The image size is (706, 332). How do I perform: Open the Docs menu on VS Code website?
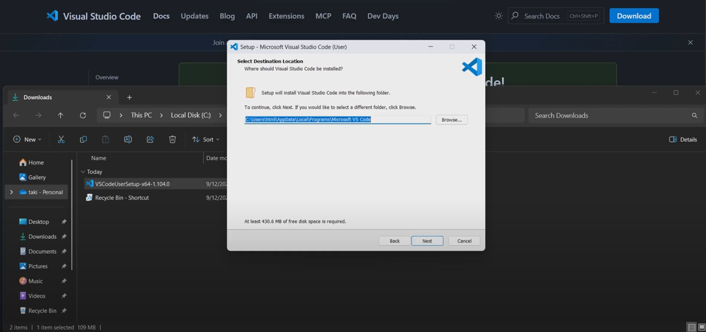[x=161, y=16]
